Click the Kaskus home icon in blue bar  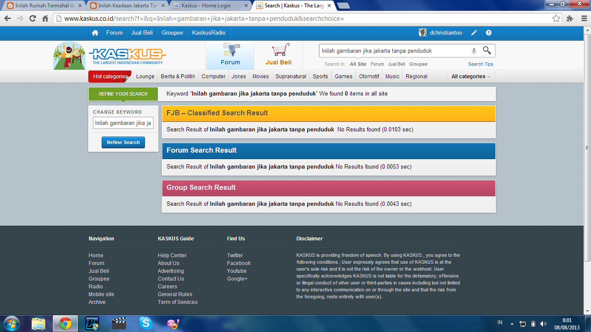[x=95, y=33]
